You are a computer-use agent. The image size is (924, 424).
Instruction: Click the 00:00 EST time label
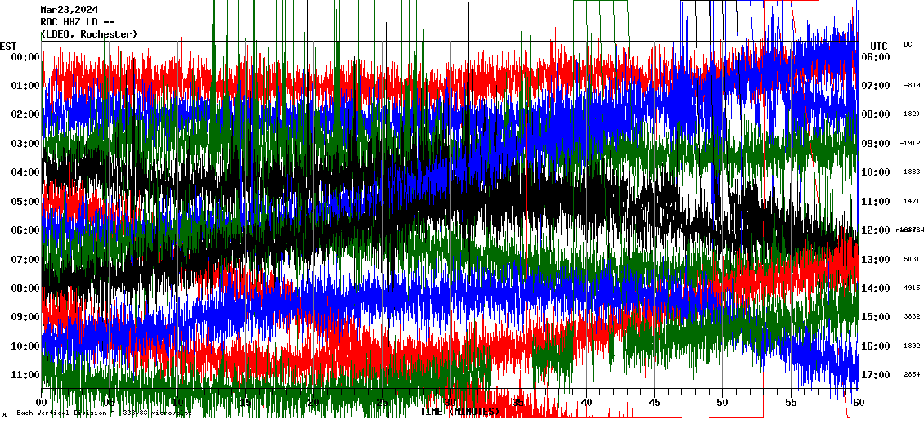[25, 56]
